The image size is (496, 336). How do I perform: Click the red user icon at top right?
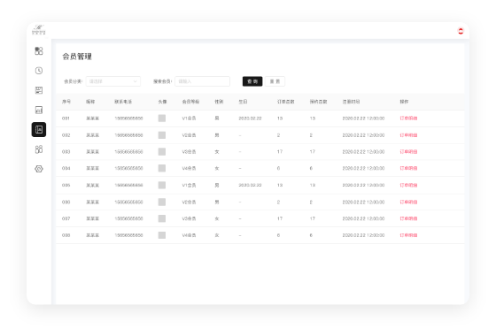click(x=461, y=31)
